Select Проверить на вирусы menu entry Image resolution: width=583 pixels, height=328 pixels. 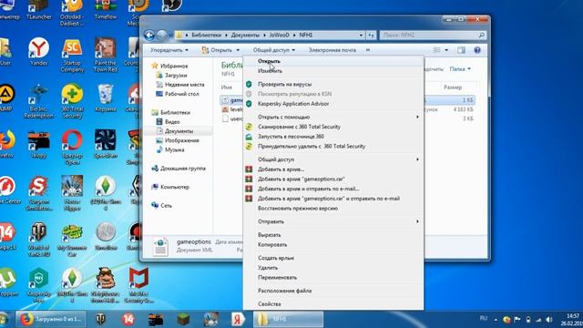pos(284,85)
